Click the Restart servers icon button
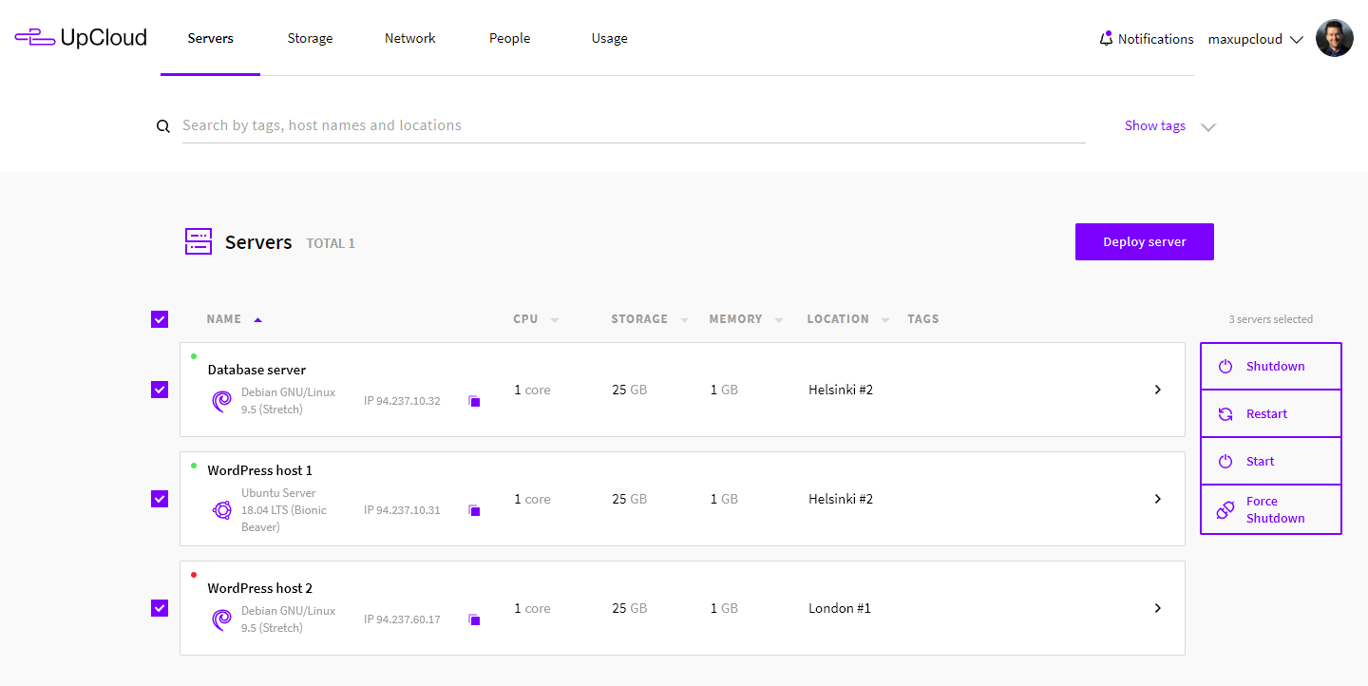Image resolution: width=1368 pixels, height=686 pixels. (x=1225, y=414)
